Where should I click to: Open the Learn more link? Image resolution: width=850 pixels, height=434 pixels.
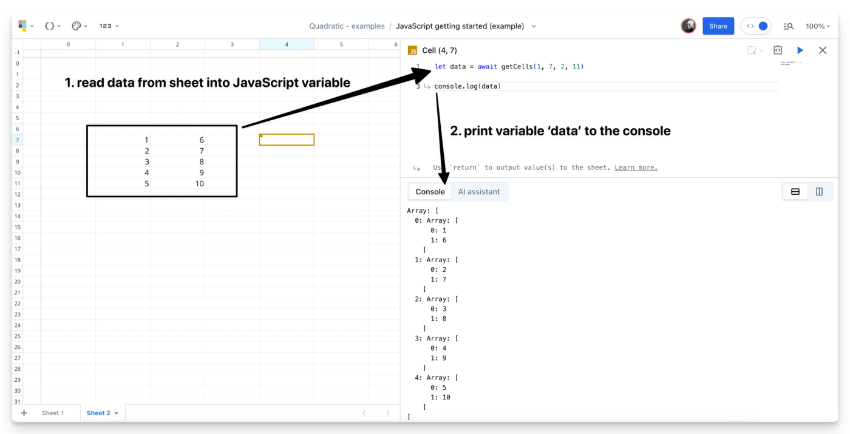[636, 167]
